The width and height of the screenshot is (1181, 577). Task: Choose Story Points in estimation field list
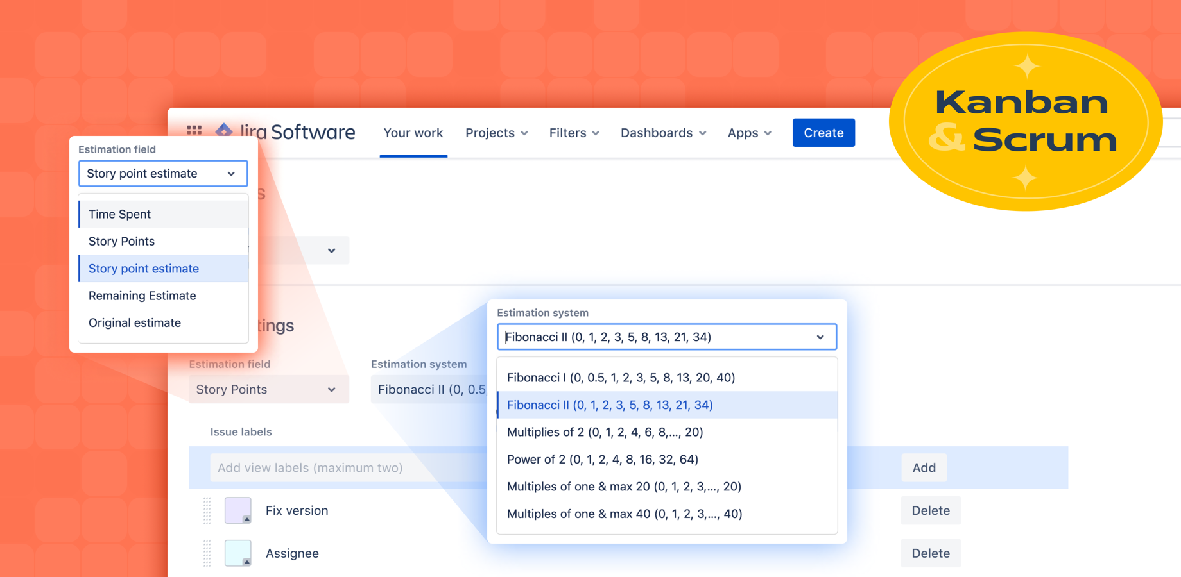tap(163, 241)
